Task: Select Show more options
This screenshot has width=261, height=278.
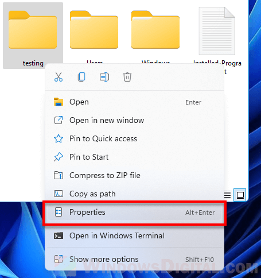Action: 134,259
